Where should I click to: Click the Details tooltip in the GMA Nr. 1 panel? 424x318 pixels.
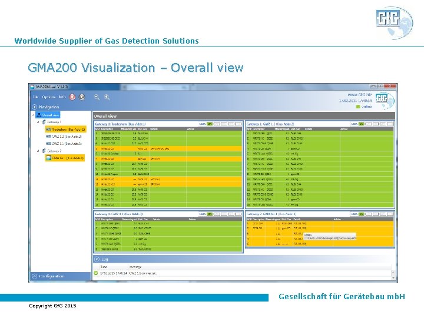[330, 236]
